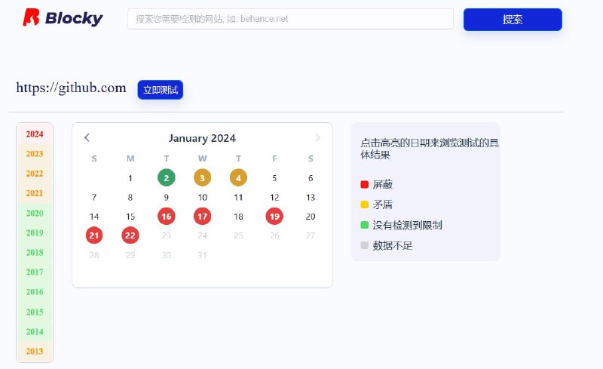Open red January 21 test result
The image size is (603, 369).
click(x=94, y=235)
